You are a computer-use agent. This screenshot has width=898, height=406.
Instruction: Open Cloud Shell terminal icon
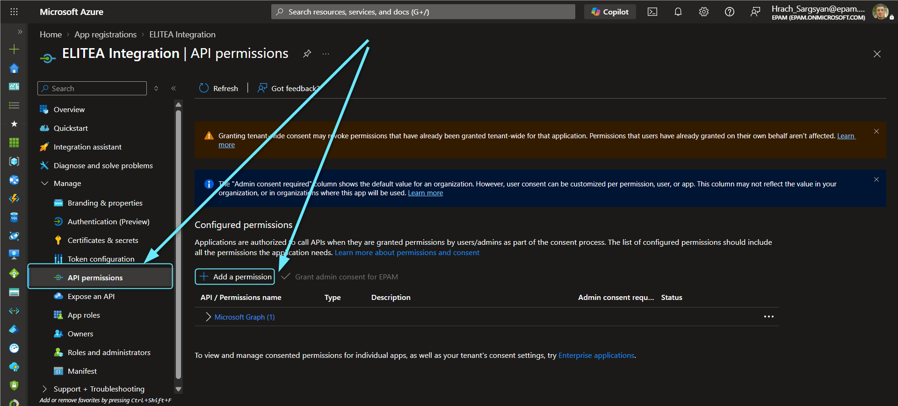tap(652, 12)
